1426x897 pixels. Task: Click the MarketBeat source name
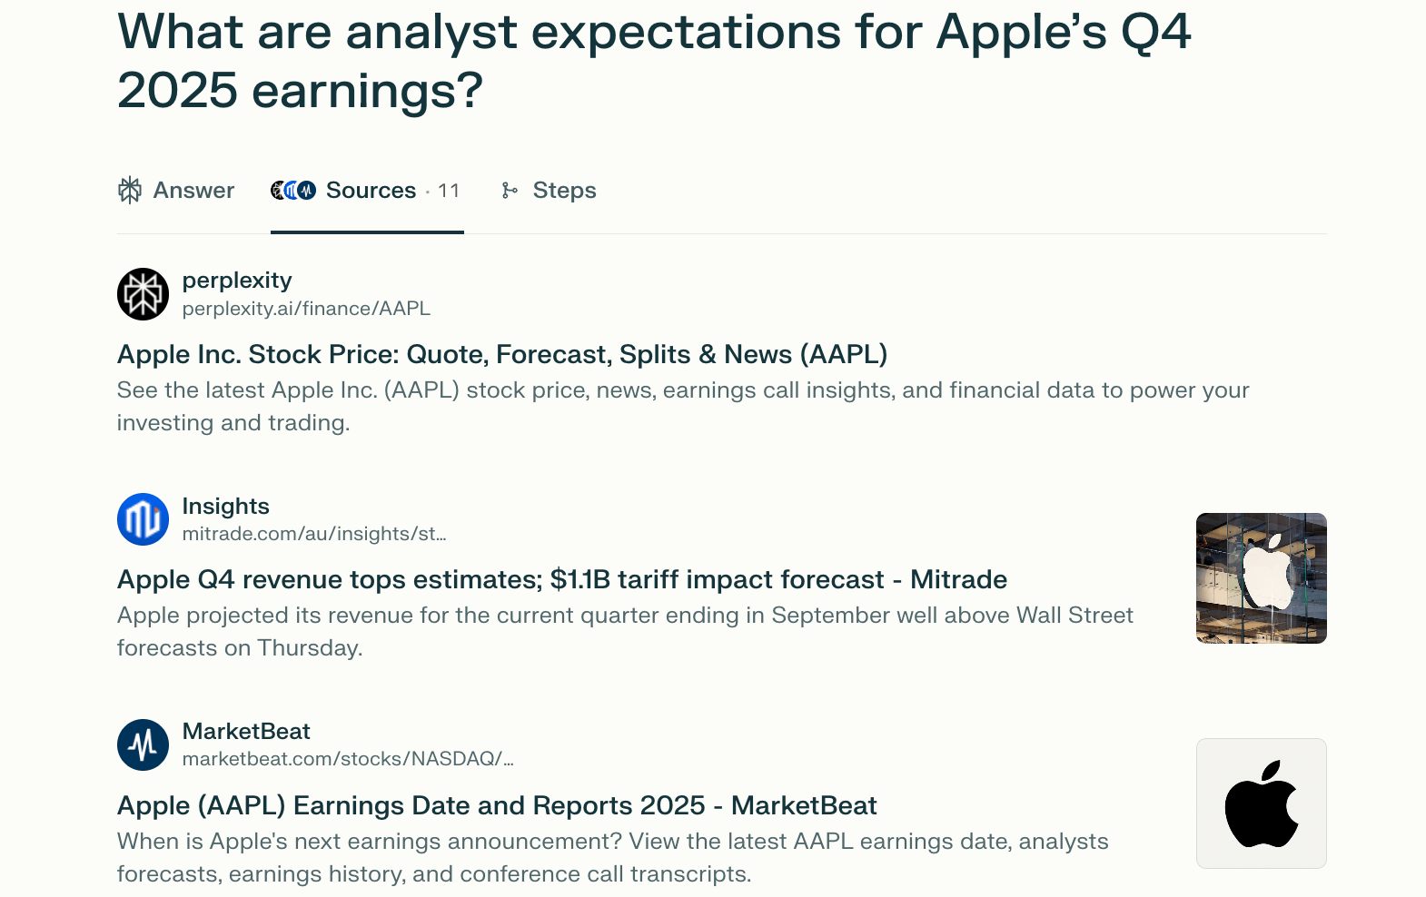246,731
